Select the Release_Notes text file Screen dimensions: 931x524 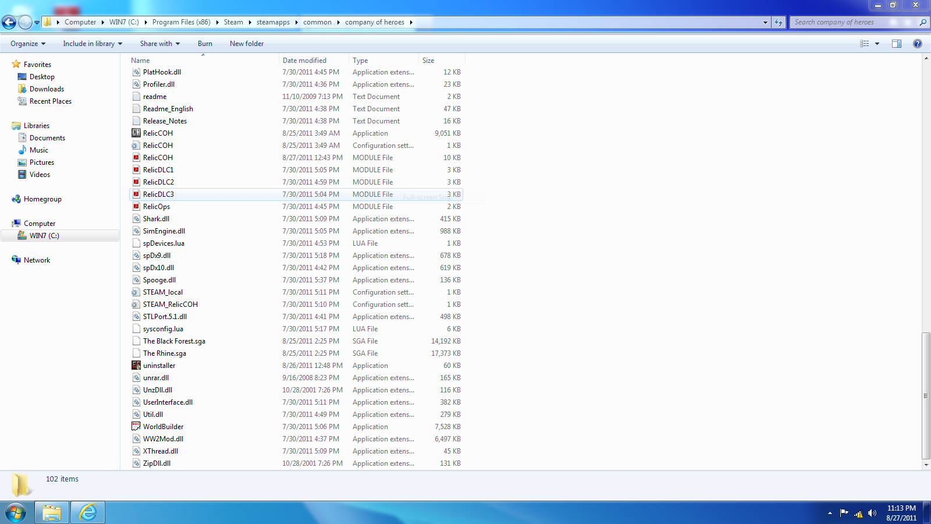click(x=165, y=121)
